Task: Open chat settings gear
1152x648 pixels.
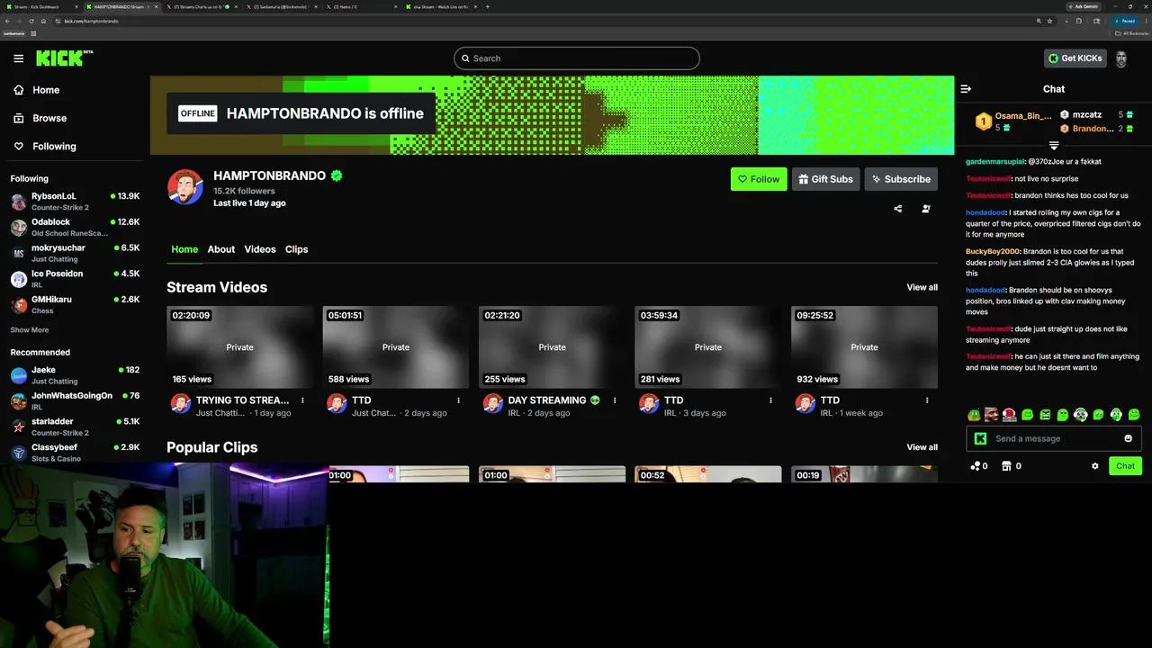Action: [1095, 466]
